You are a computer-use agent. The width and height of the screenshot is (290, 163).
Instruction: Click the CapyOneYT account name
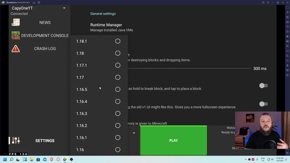(22, 8)
